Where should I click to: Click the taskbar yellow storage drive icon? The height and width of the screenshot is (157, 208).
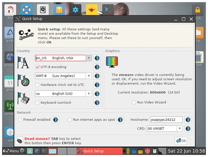point(140,151)
